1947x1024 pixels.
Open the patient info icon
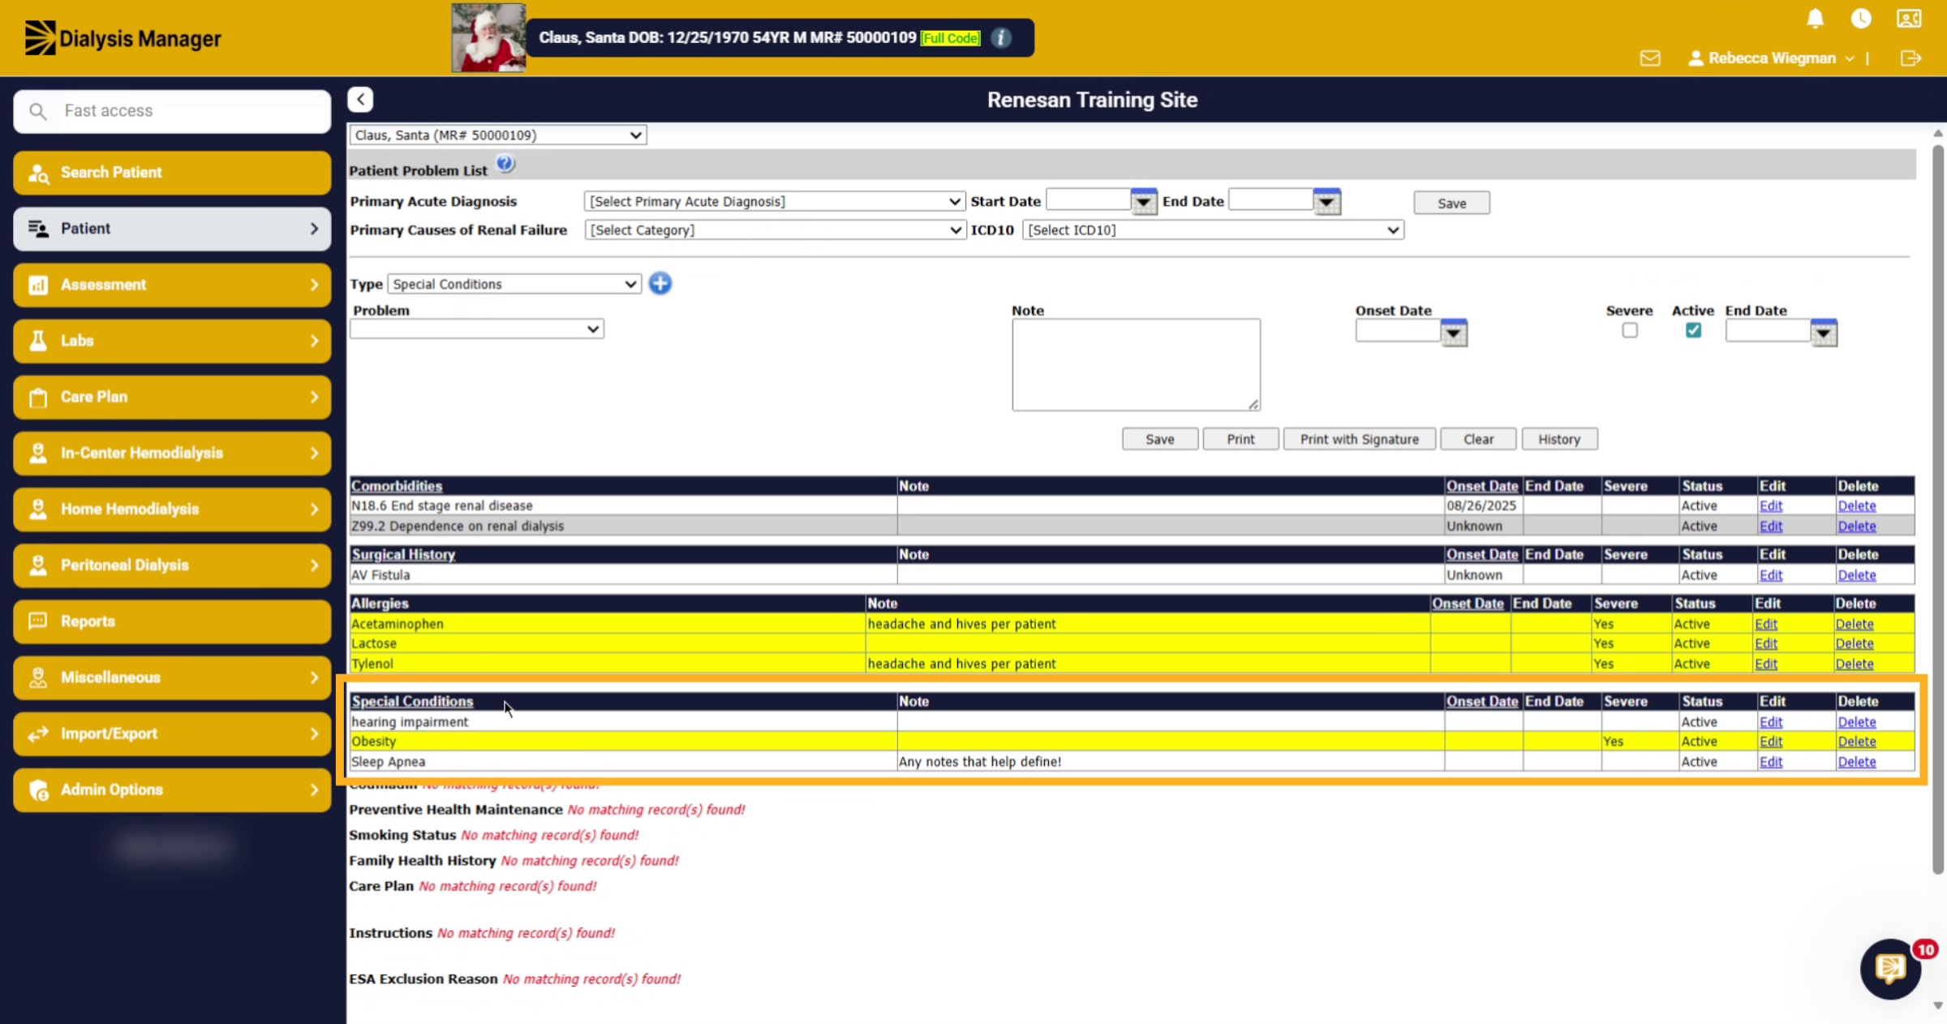(x=1001, y=38)
